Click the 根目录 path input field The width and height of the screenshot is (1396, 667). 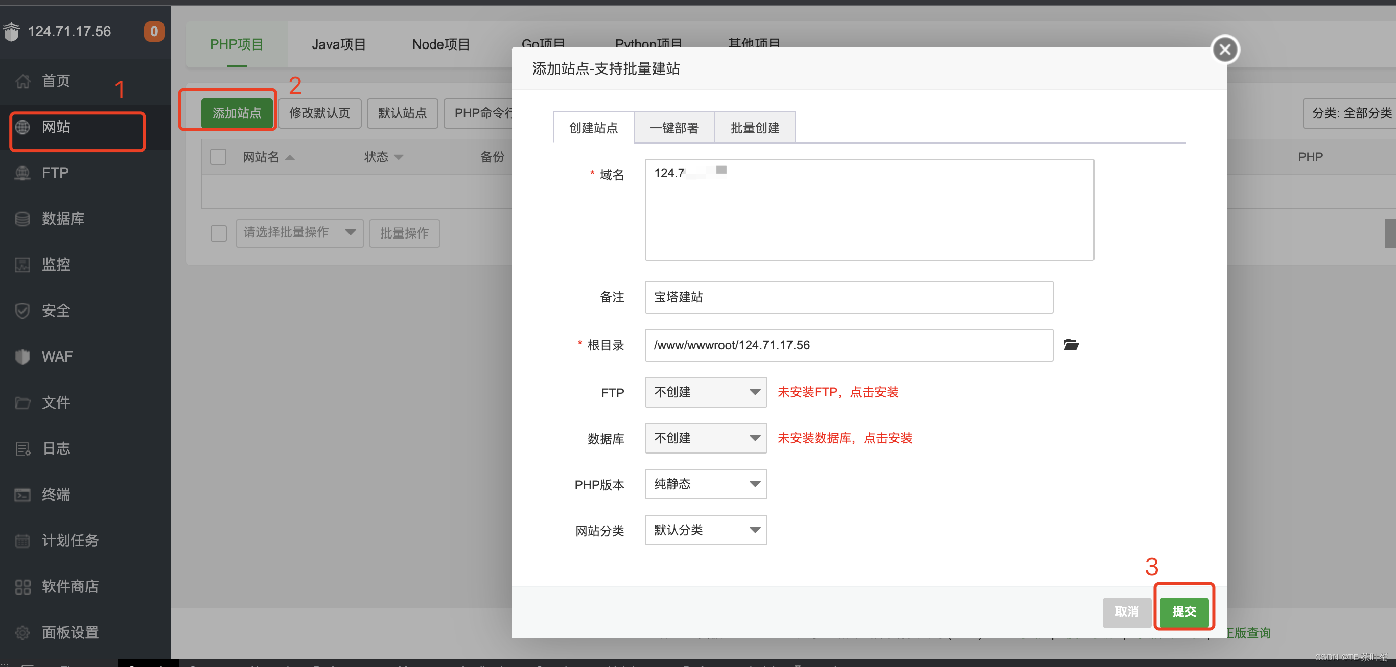pyautogui.click(x=849, y=345)
